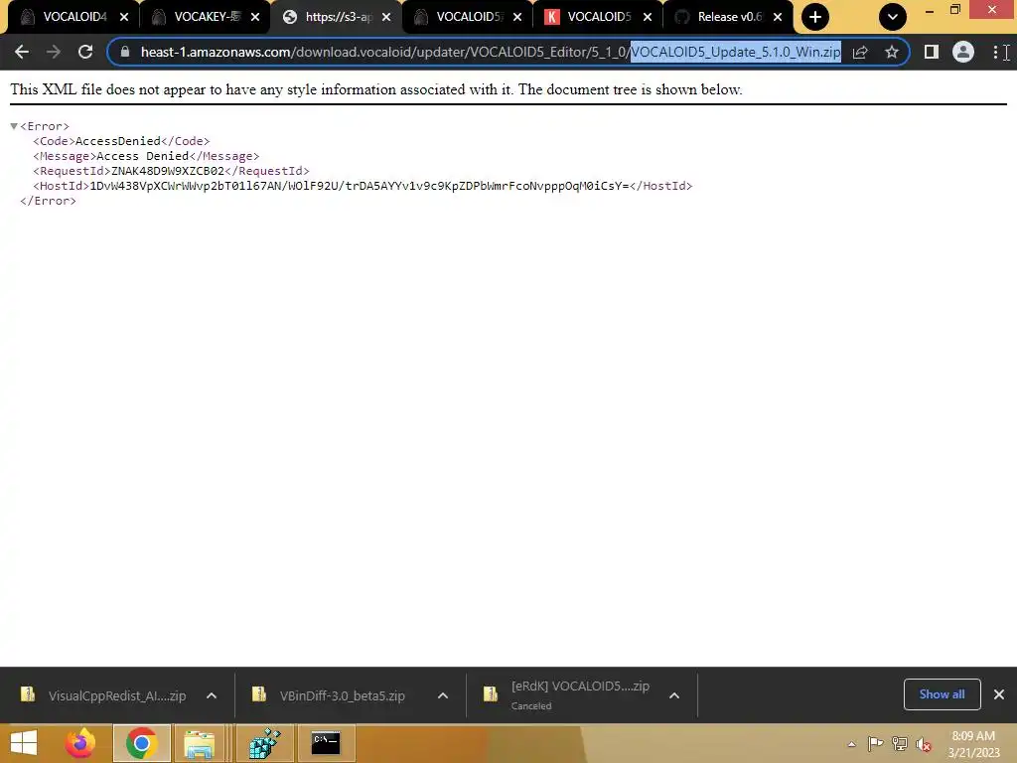The height and width of the screenshot is (763, 1017).
Task: Expand options for VisualCppRedist zip download
Action: point(212,695)
